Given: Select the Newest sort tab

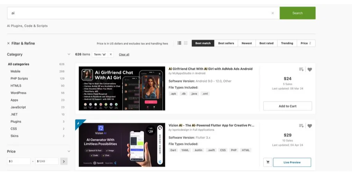Looking at the screenshot, I should tap(247, 43).
